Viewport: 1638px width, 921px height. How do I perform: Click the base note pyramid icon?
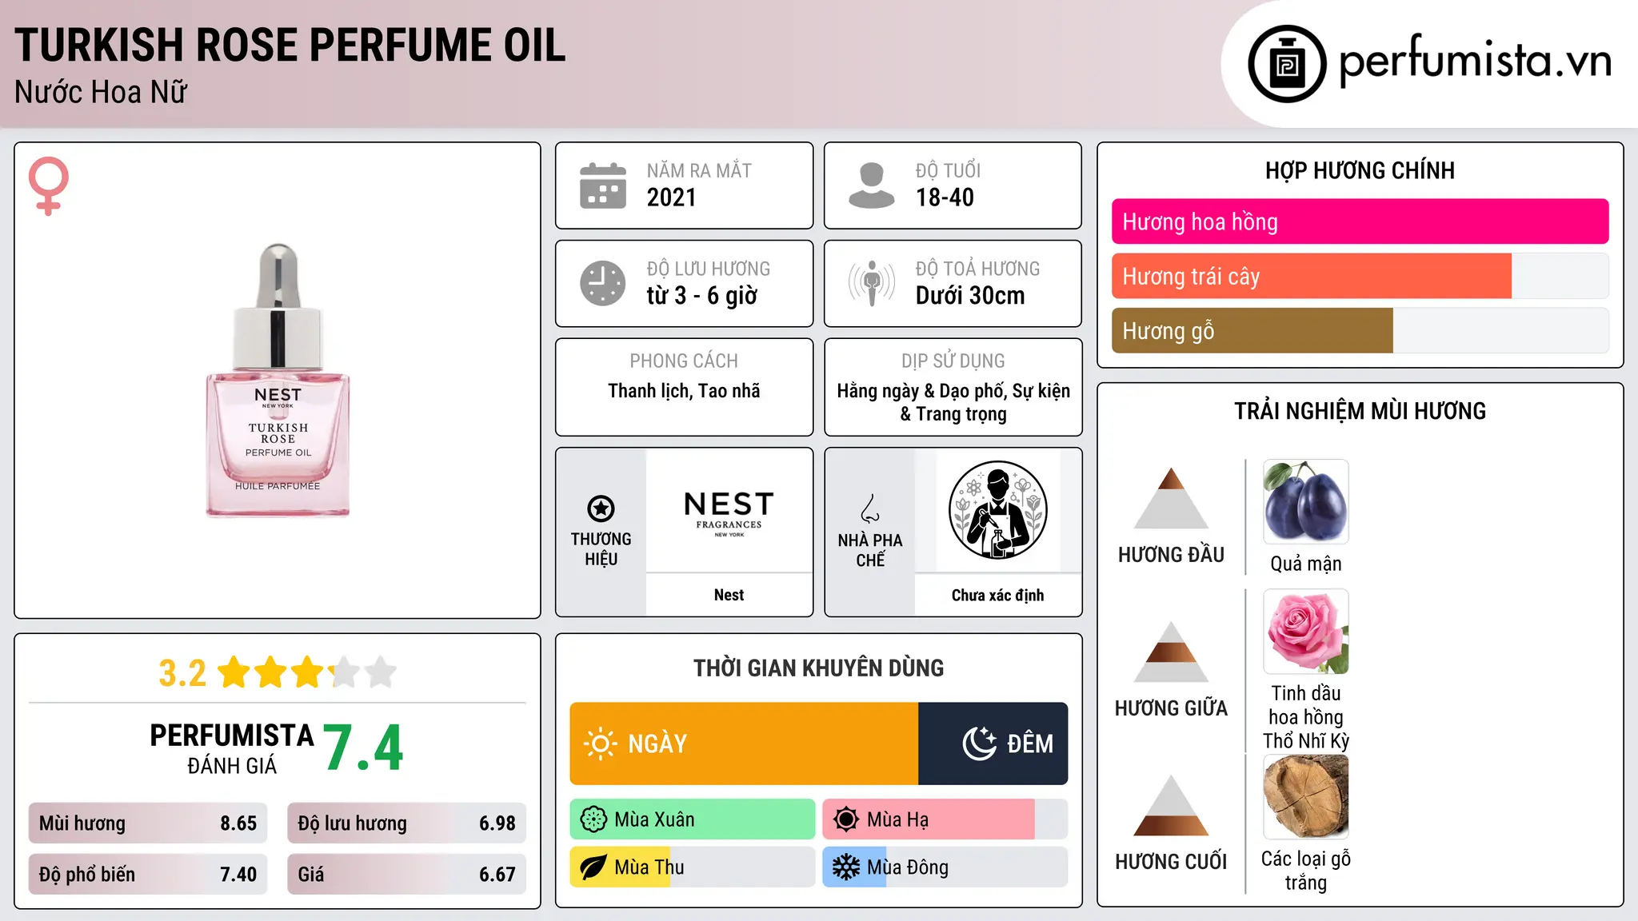click(1172, 805)
